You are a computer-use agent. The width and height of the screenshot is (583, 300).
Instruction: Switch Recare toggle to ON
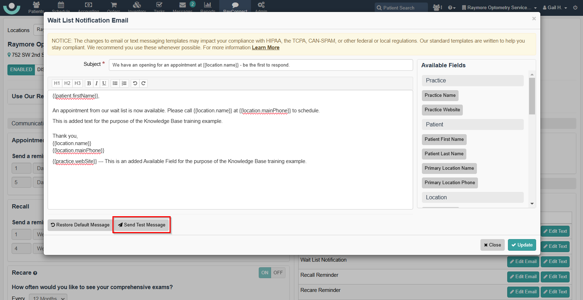tap(265, 273)
